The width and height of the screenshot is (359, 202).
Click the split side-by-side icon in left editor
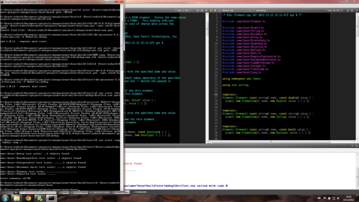(x=202, y=10)
